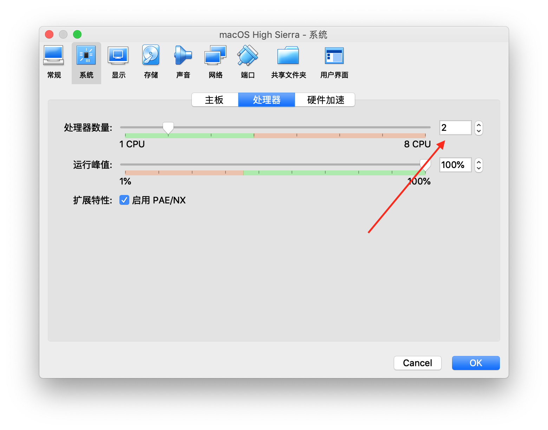The width and height of the screenshot is (548, 430).
Task: Open the 显示 (Display) settings icon
Action: coord(118,56)
